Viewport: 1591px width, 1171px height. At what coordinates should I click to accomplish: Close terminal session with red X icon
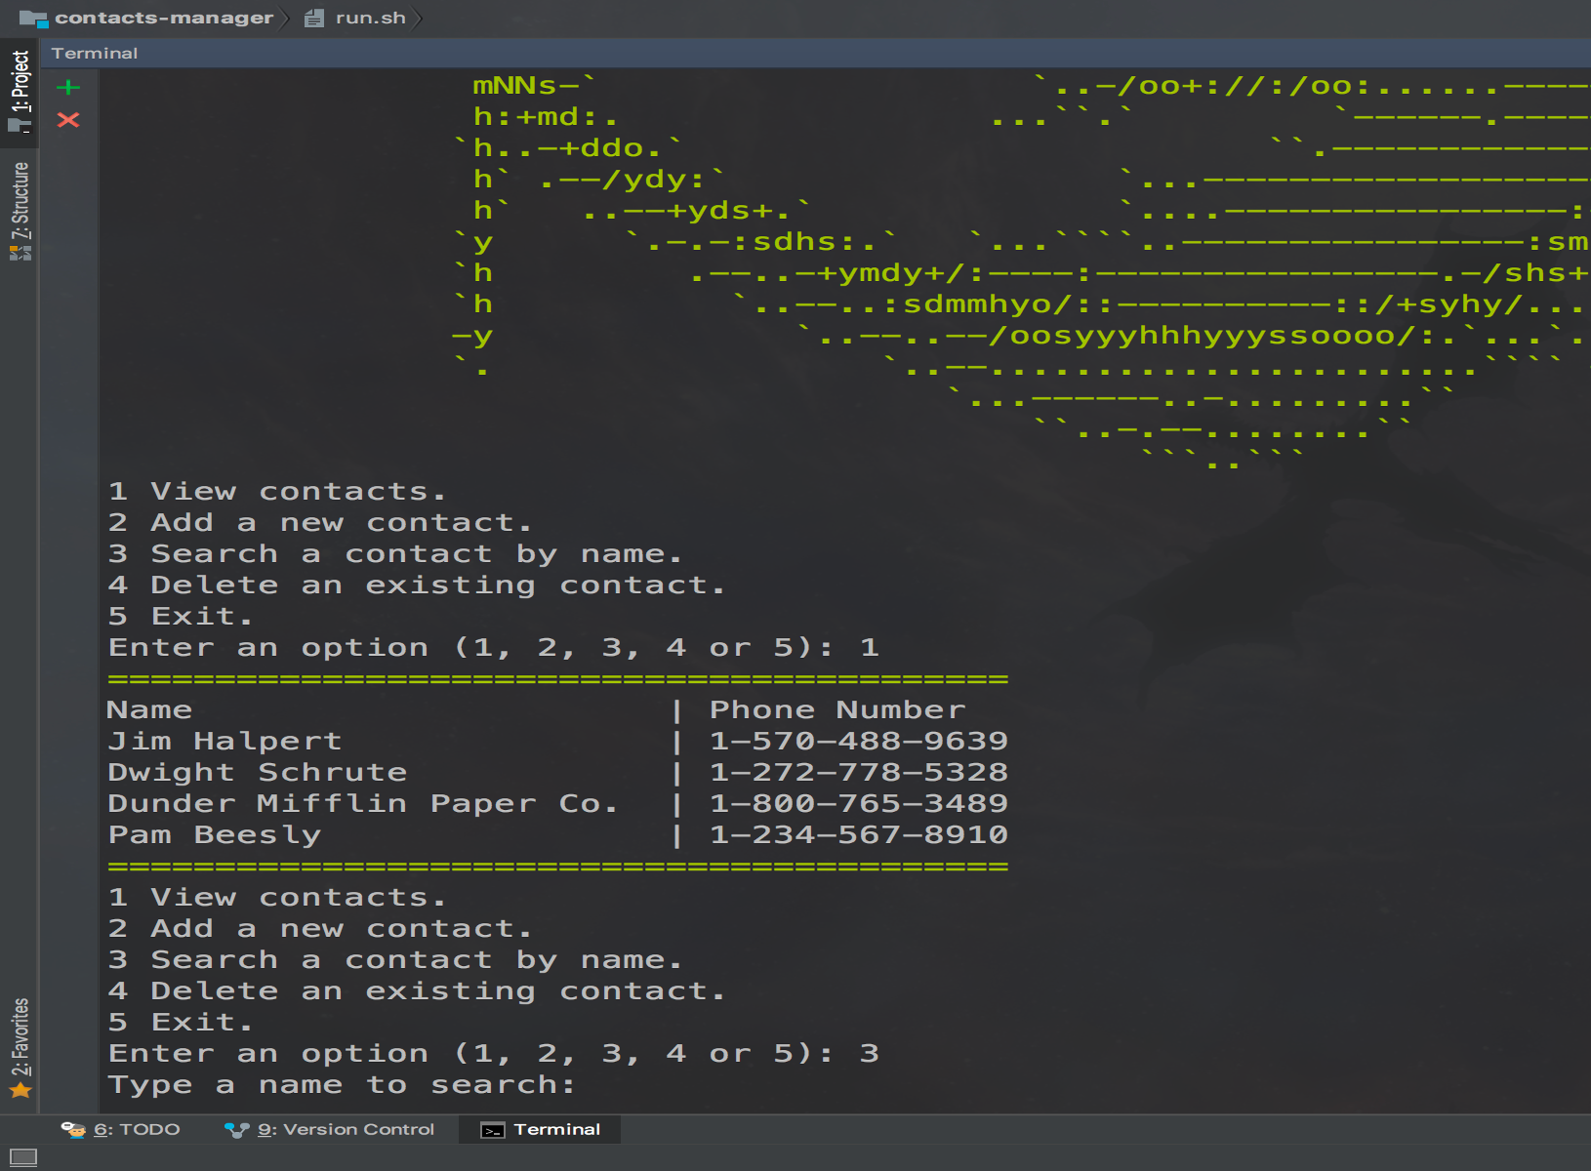68,120
